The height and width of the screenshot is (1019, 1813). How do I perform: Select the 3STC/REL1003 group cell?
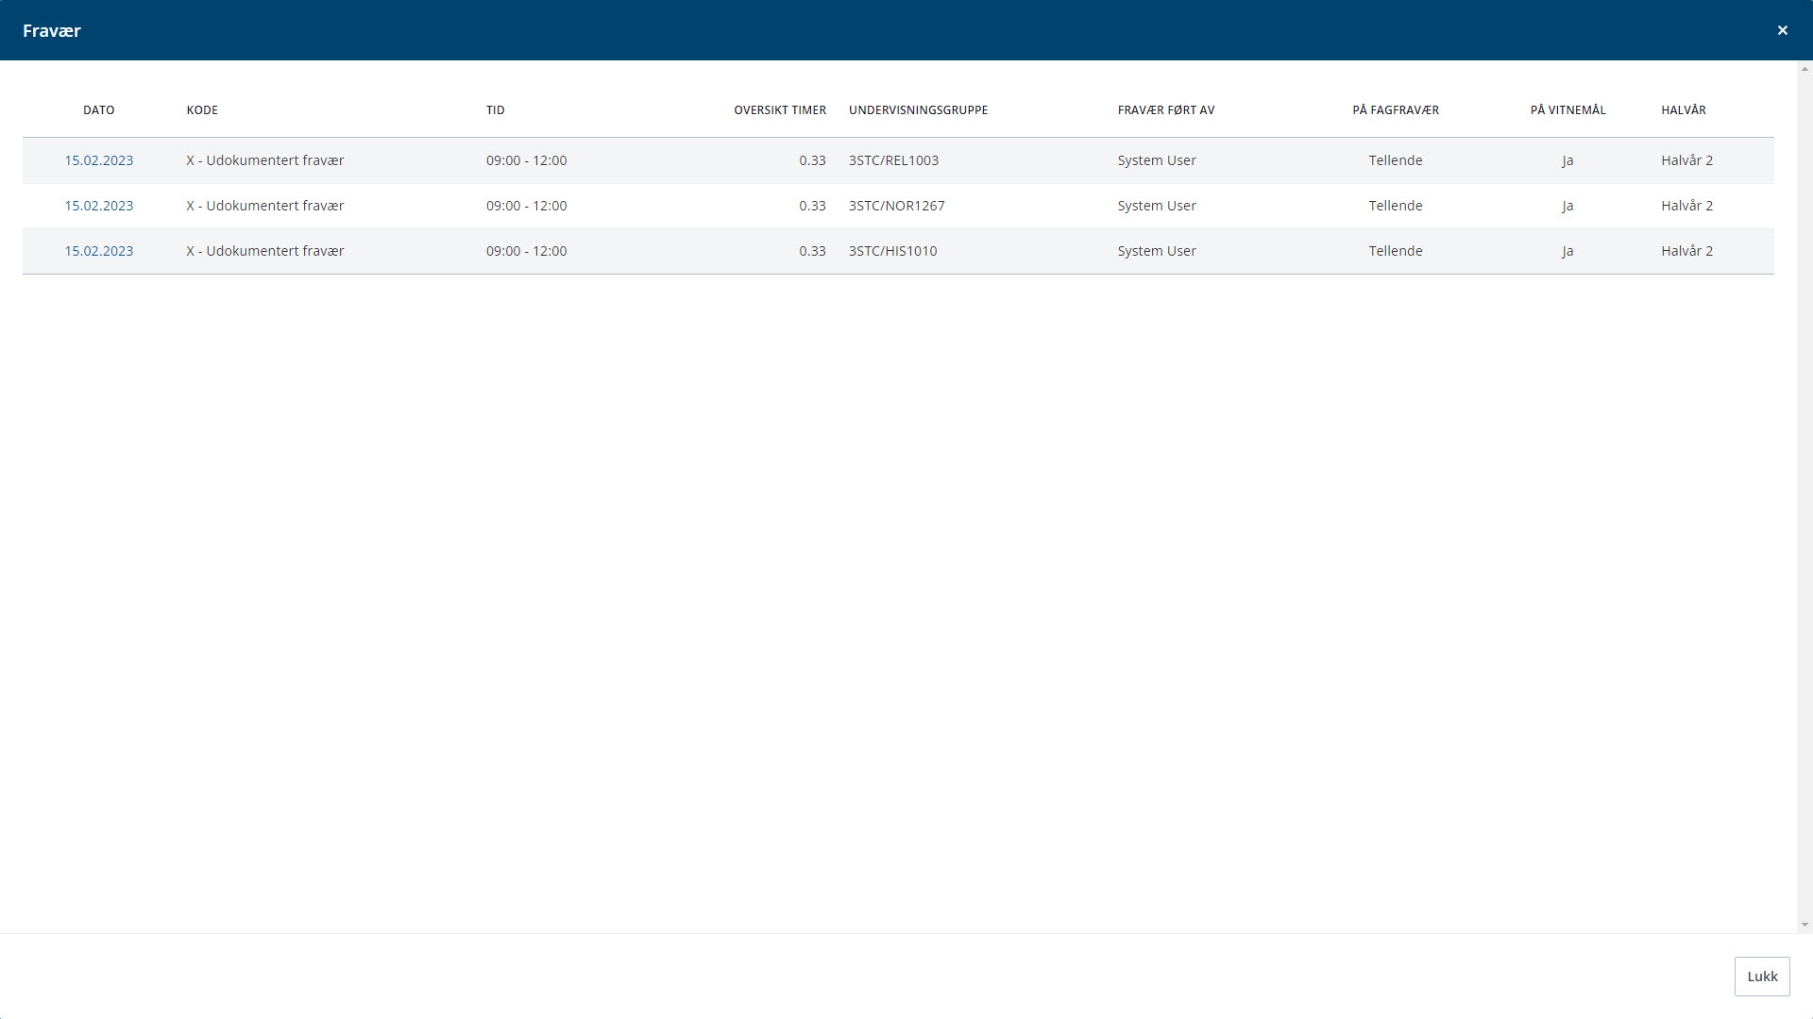[x=894, y=160]
